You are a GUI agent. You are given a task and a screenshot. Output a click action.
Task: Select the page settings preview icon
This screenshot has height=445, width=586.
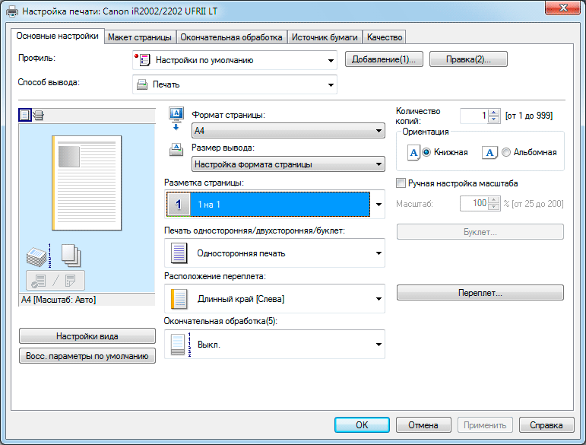(24, 115)
